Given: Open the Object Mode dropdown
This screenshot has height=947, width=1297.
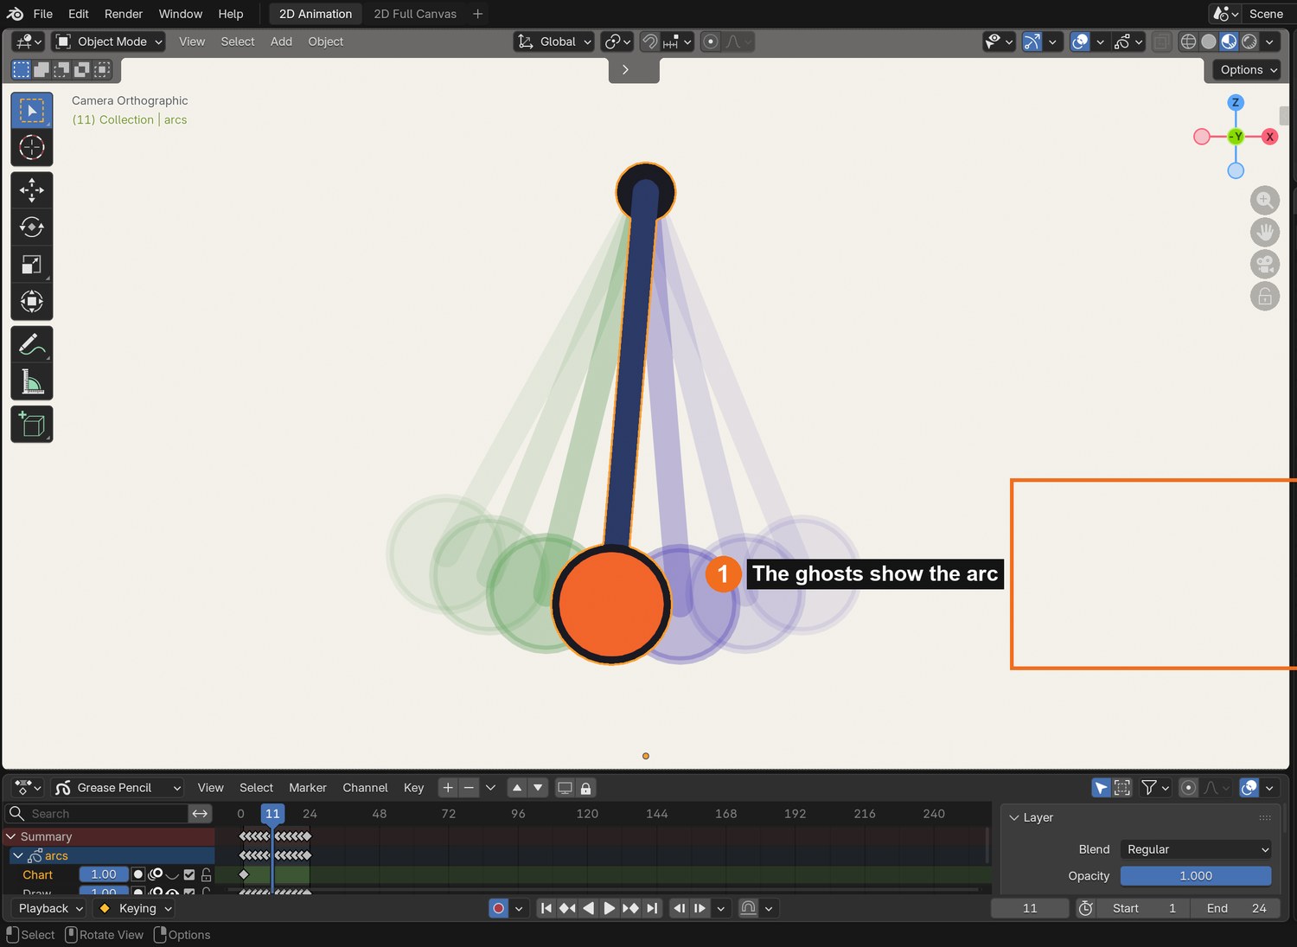Looking at the screenshot, I should click(108, 42).
